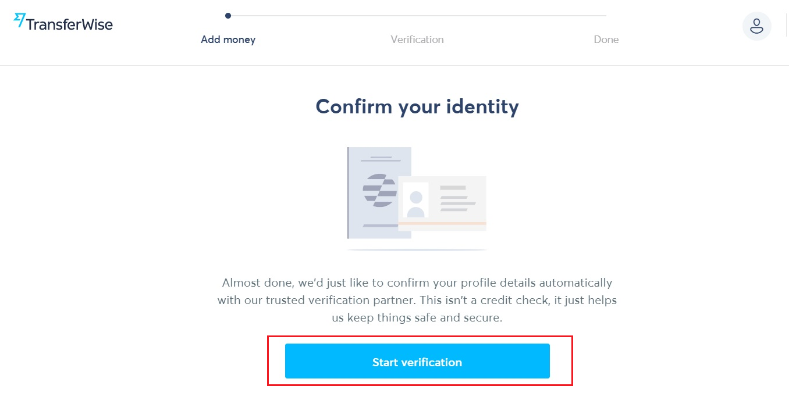
Task: Click the globe graphic on the document illustration
Action: [x=379, y=192]
